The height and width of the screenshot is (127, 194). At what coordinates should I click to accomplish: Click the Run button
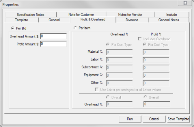pos(130,119)
